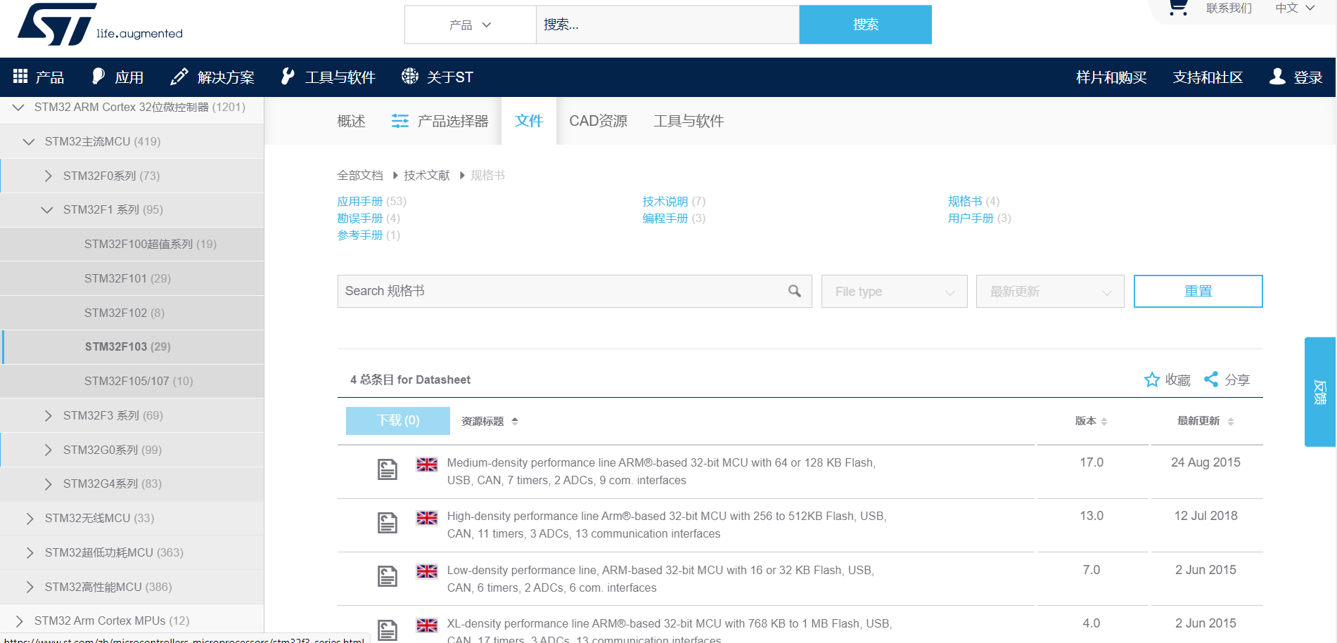
Task: Open the 应用手册 documents link
Action: (359, 201)
